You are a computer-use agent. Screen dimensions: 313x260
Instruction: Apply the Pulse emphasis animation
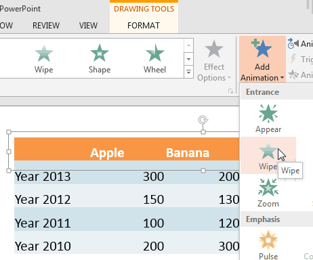click(x=268, y=245)
